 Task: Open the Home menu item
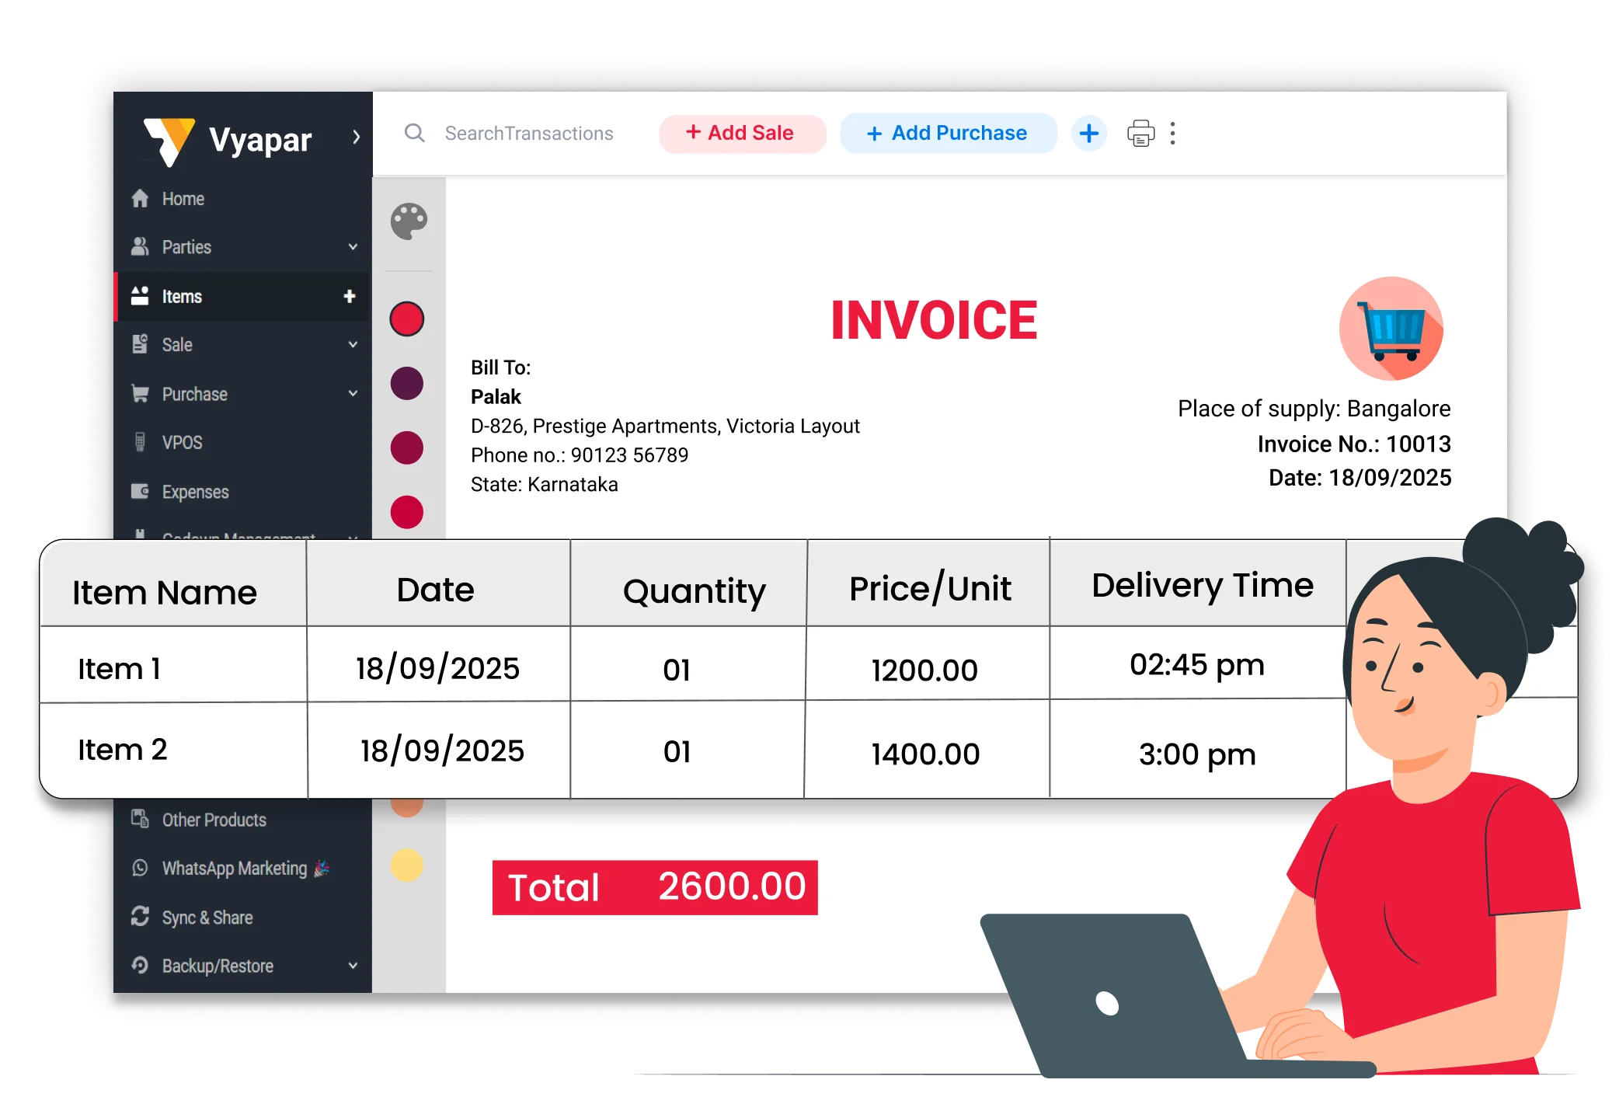pyautogui.click(x=183, y=199)
